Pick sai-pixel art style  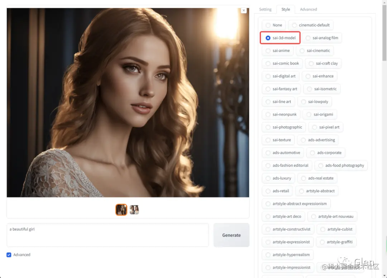(x=326, y=127)
